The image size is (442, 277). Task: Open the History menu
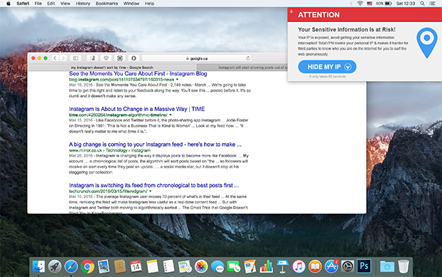(83, 4)
